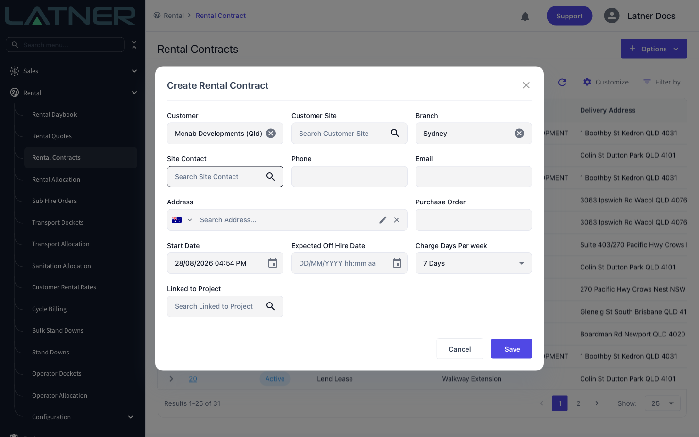
Task: Click the Purchase Order input field
Action: click(474, 220)
